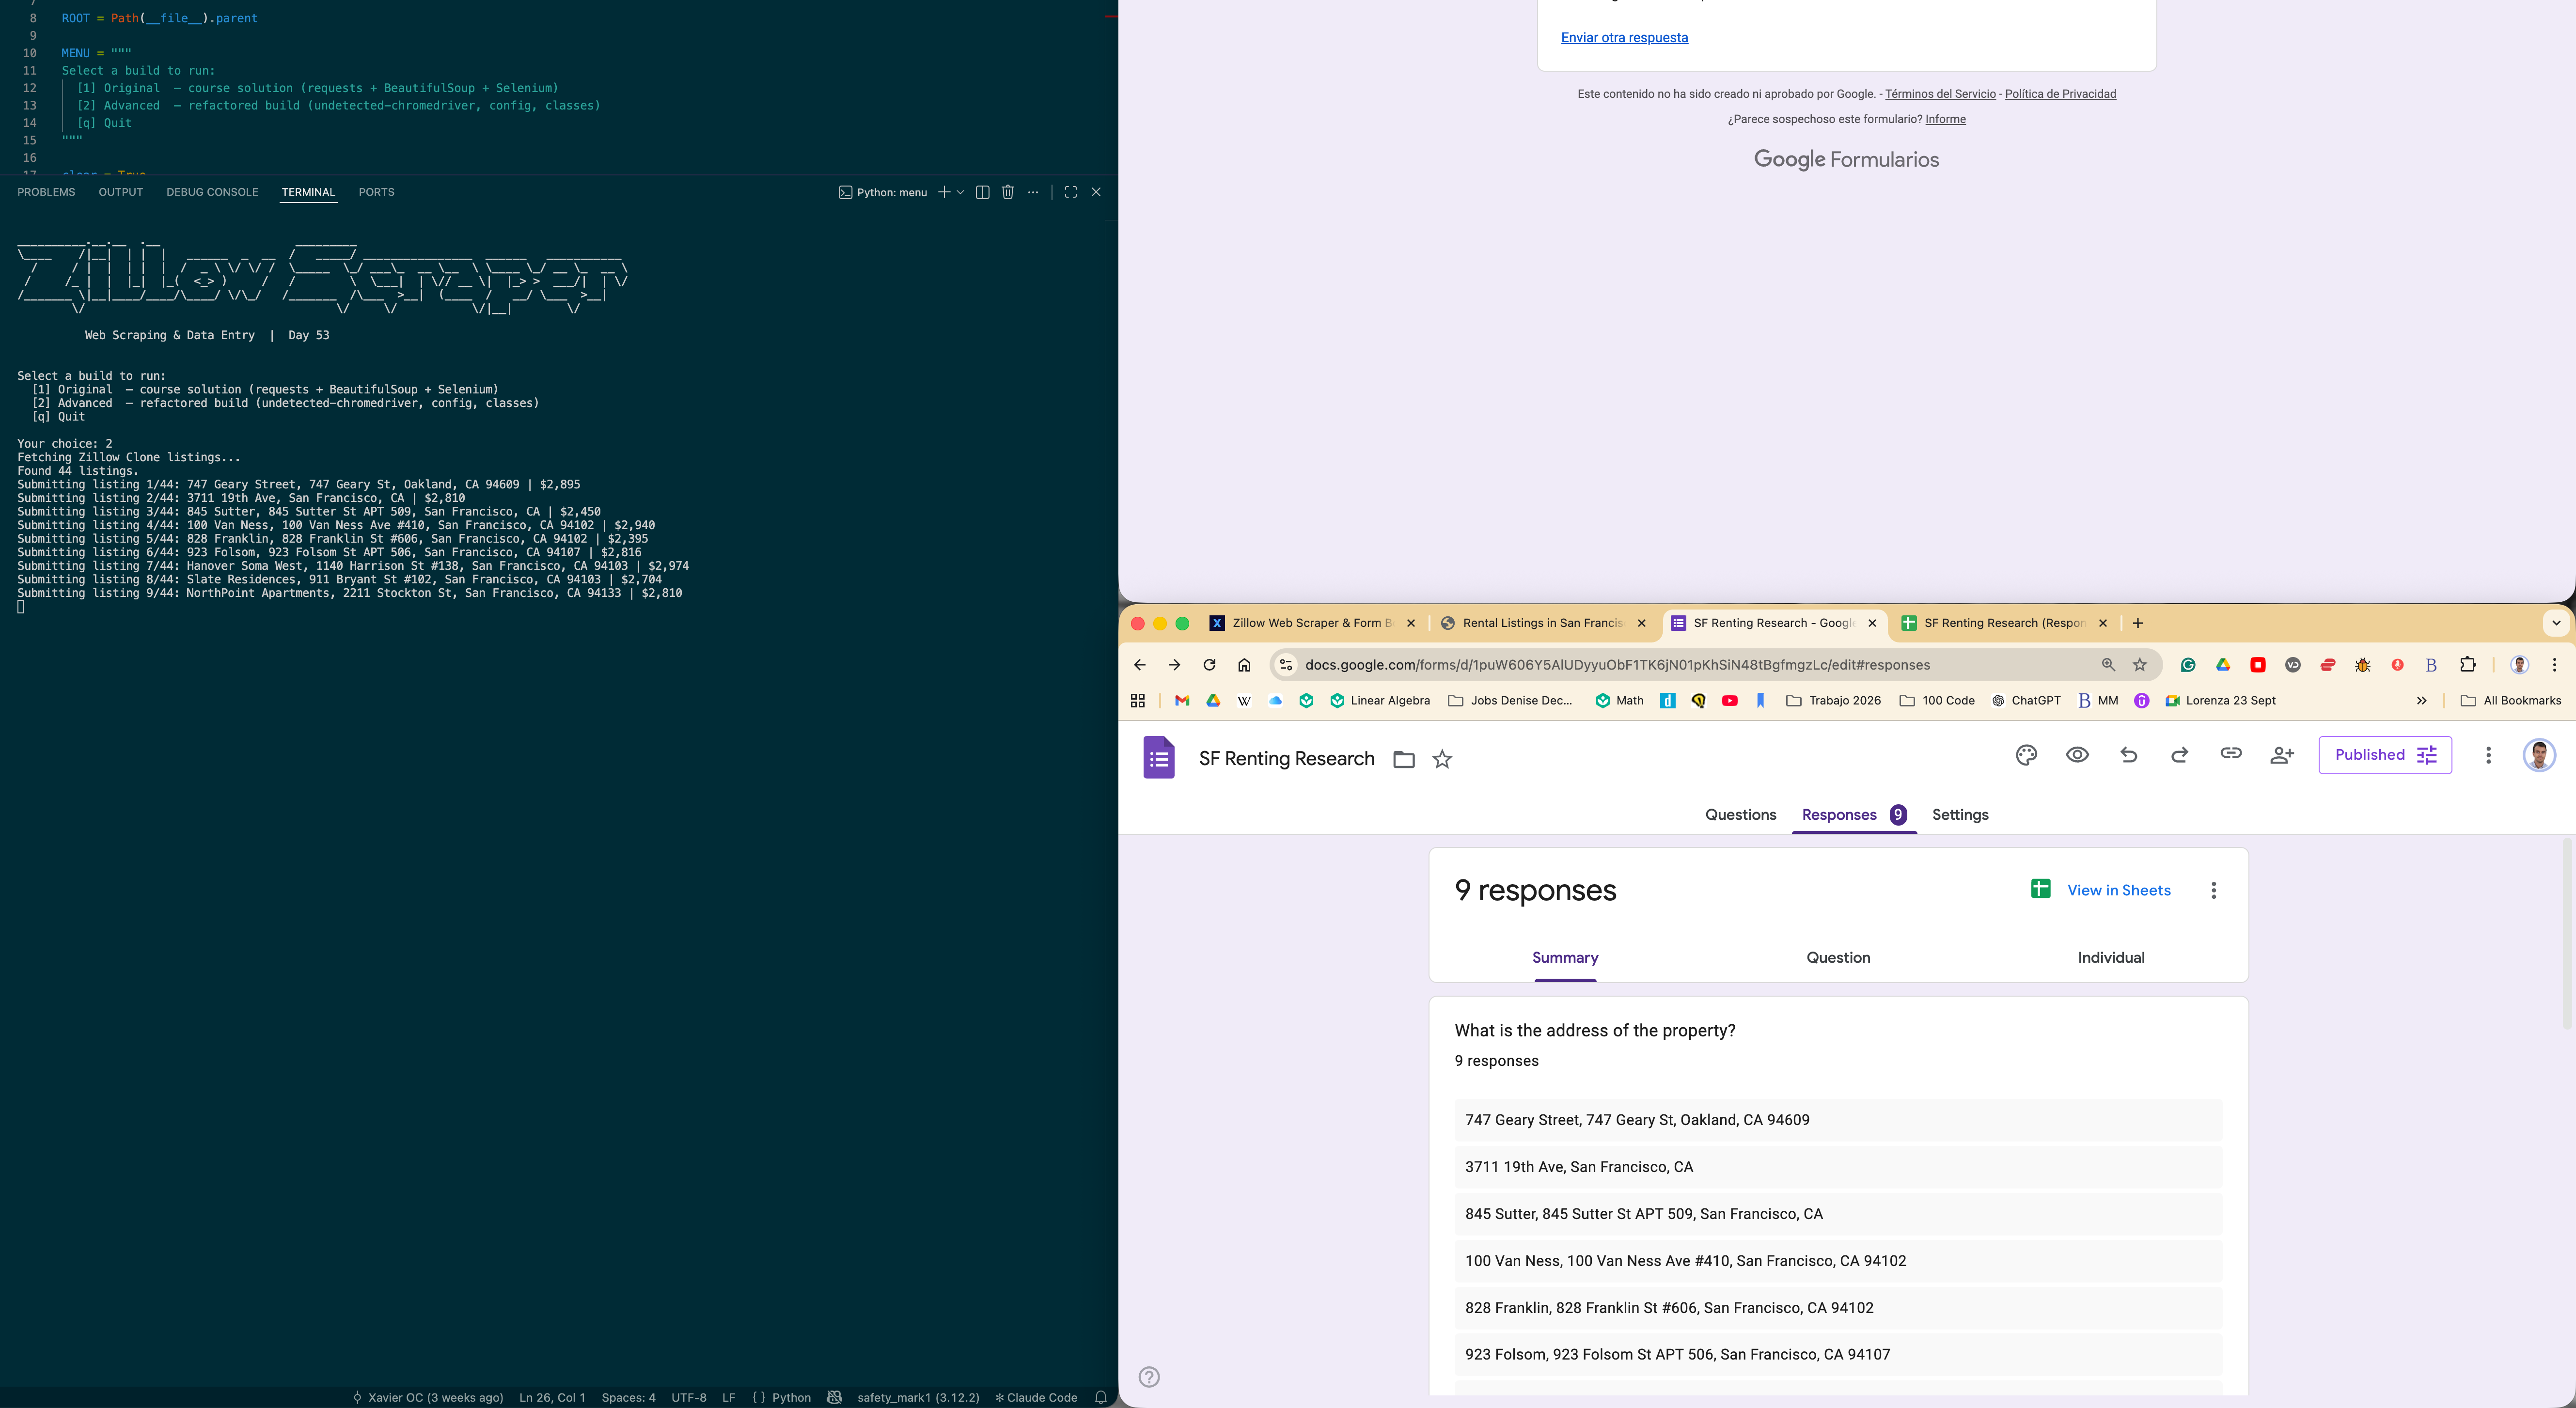The width and height of the screenshot is (2576, 1408).
Task: Move the form to a folder
Action: click(x=1404, y=760)
